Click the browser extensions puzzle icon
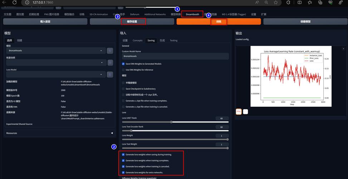348x179 pixels. 288,3
